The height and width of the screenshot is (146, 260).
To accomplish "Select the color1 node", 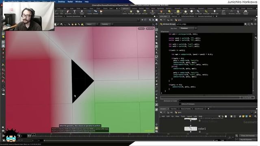I will 191,129.
